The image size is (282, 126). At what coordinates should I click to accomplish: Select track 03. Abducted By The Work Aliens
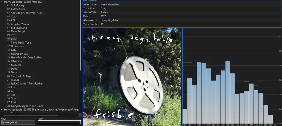click(x=25, y=13)
